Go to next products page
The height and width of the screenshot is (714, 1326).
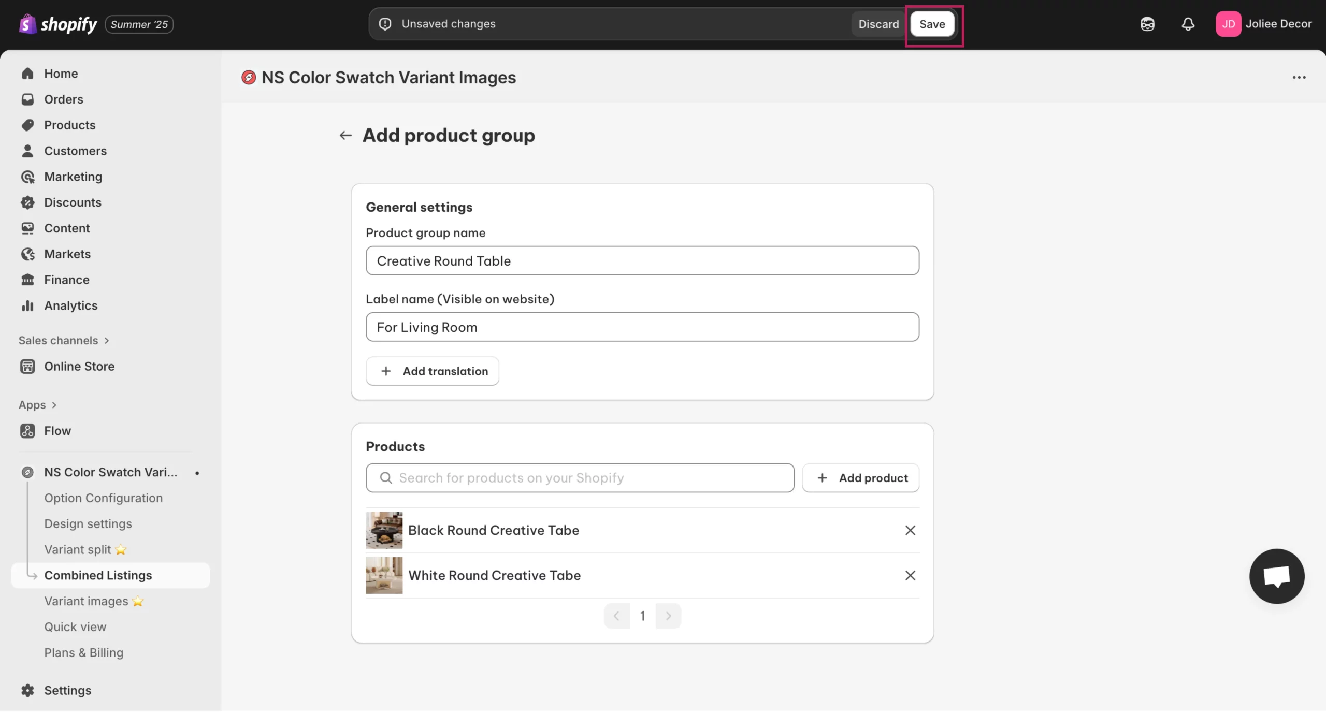(x=668, y=616)
